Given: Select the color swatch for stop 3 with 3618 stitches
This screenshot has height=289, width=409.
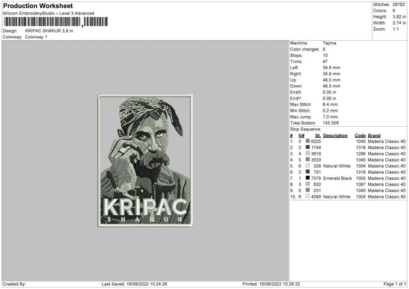Looking at the screenshot, I should coord(307,153).
